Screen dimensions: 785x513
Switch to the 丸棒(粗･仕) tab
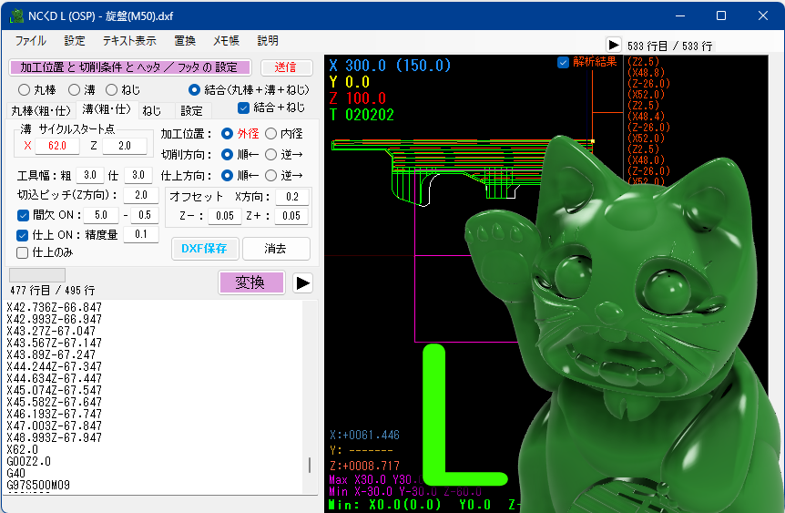(x=41, y=110)
